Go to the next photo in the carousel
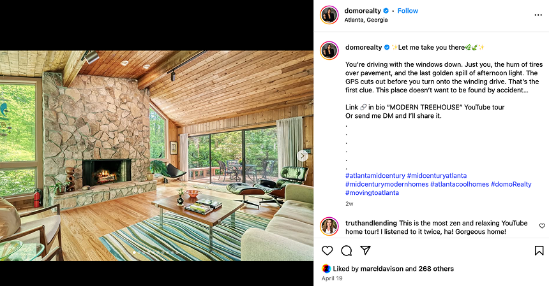This screenshot has height=286, width=549. 303,156
